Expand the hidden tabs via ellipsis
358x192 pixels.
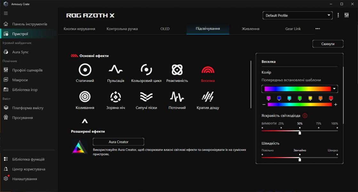click(x=317, y=28)
